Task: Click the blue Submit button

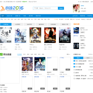Action: 61,8
